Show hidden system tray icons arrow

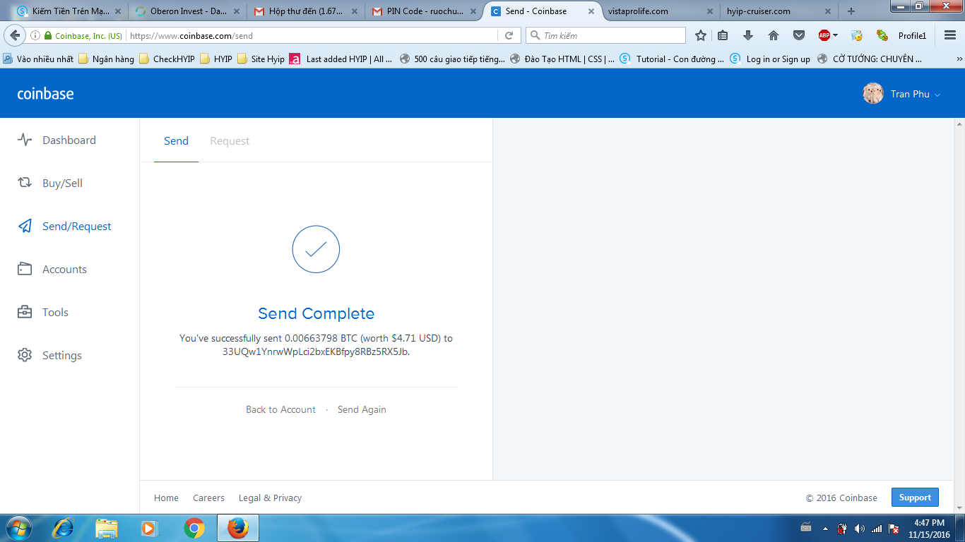[x=825, y=528]
